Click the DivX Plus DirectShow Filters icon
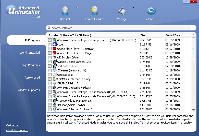This screenshot has width=199, height=136. click(x=55, y=87)
